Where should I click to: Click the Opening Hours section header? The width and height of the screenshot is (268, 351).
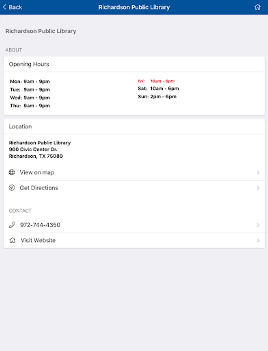29,64
